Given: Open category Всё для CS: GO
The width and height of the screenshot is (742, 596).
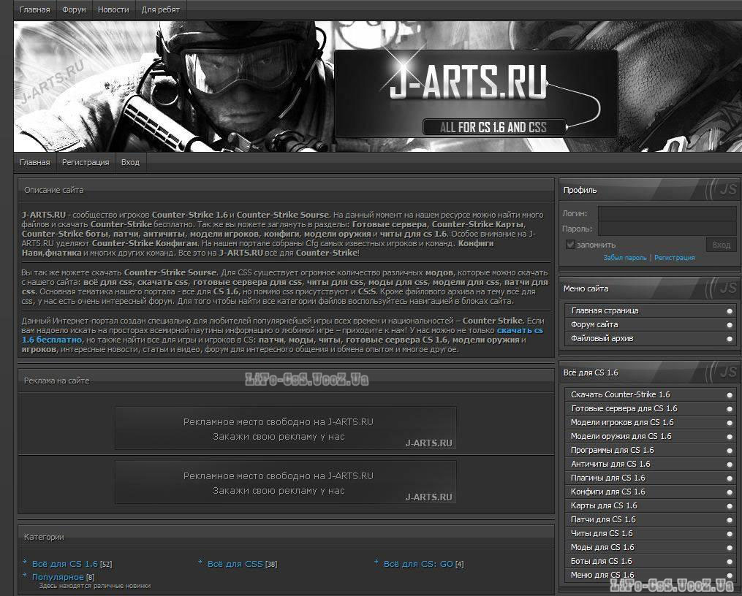Looking at the screenshot, I should [x=418, y=564].
